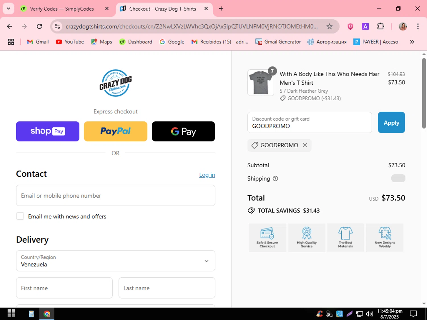Close the Checkout tab
The height and width of the screenshot is (320, 427).
[x=206, y=9]
